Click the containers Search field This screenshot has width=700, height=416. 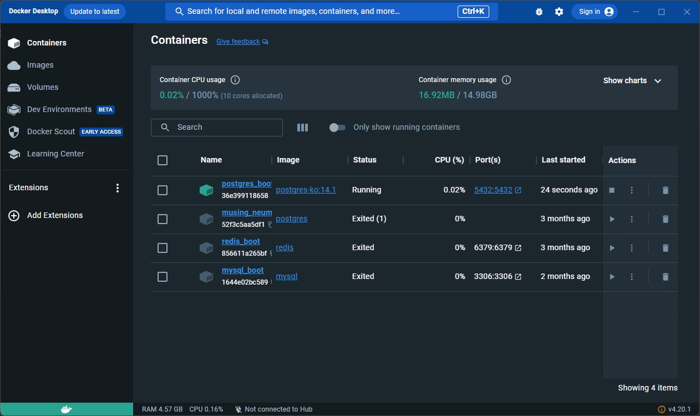217,128
